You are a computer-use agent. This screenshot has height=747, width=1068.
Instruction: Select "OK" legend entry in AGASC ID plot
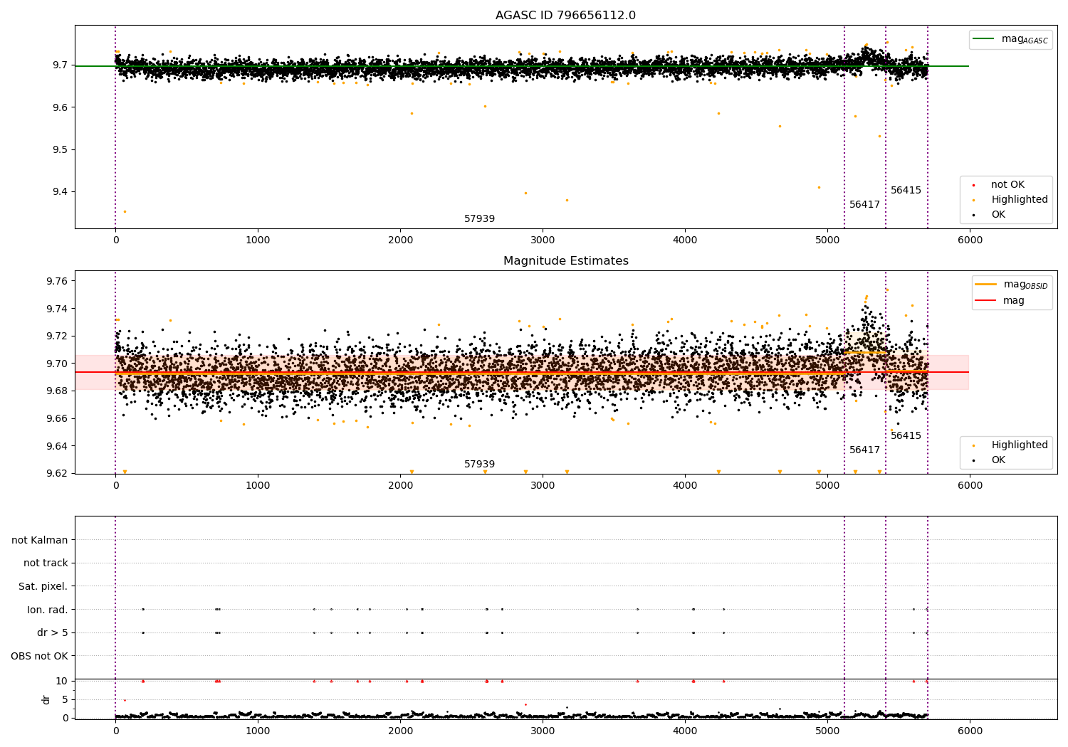coord(998,215)
